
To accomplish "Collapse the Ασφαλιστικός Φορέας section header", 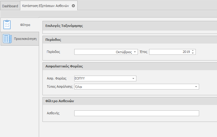I will pyautogui.click(x=64, y=66).
